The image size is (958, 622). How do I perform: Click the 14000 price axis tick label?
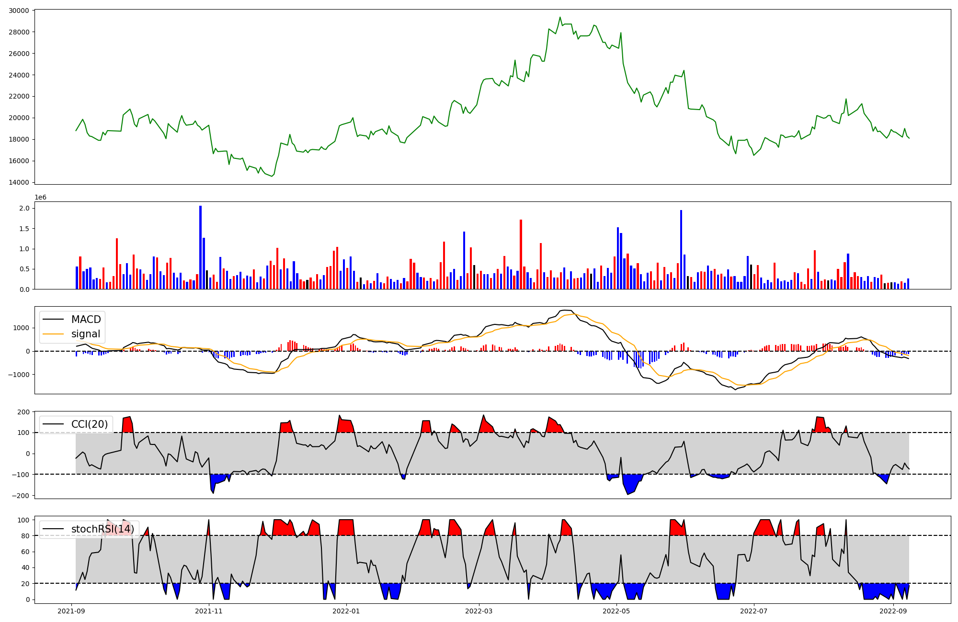19,182
